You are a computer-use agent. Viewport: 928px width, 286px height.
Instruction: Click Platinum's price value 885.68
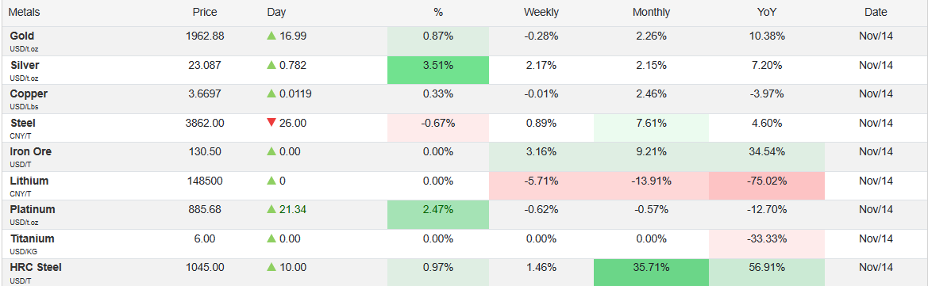(x=205, y=209)
